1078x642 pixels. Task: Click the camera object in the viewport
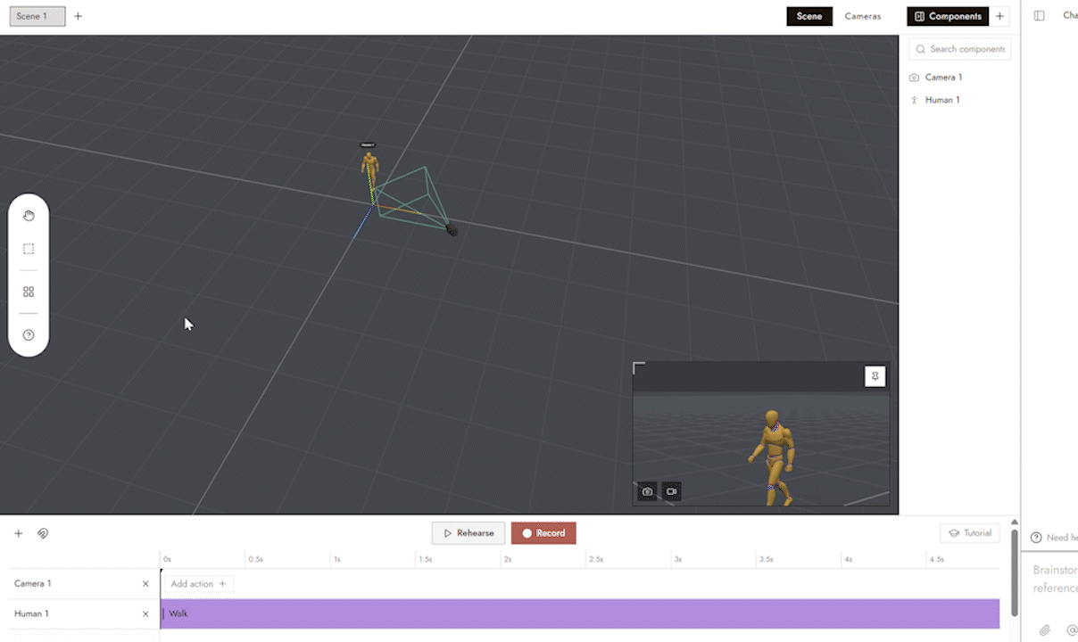452,230
